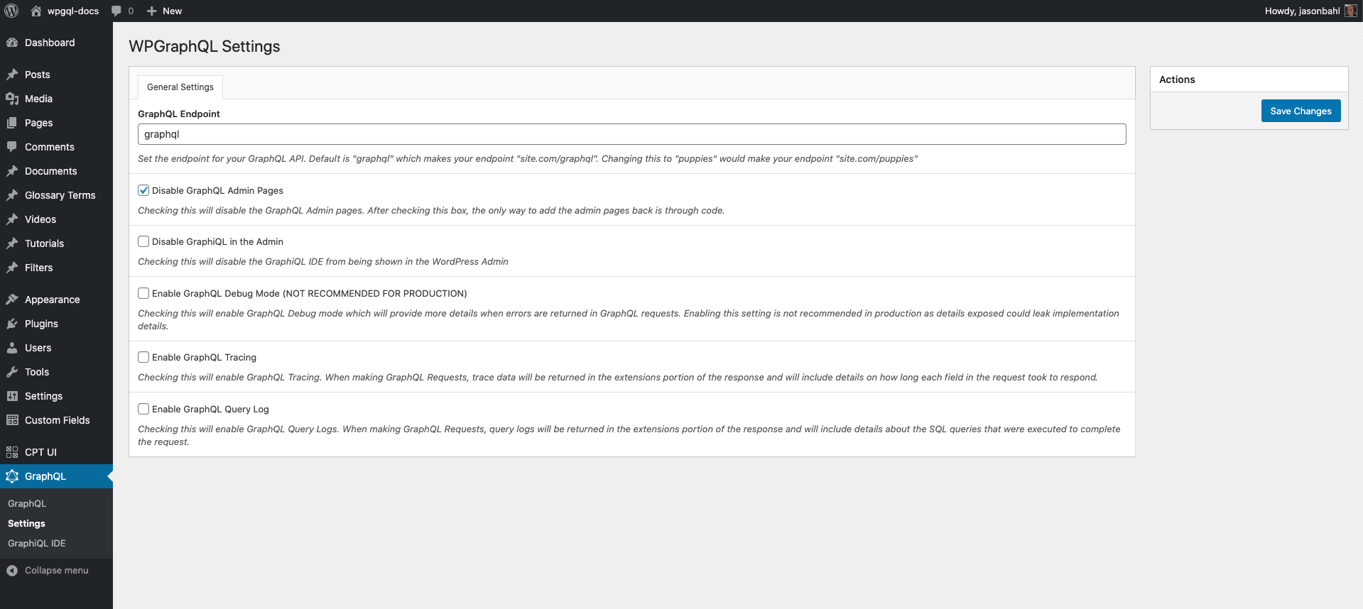Open the comments bubble icon in admin bar
1363x609 pixels.
coord(116,11)
